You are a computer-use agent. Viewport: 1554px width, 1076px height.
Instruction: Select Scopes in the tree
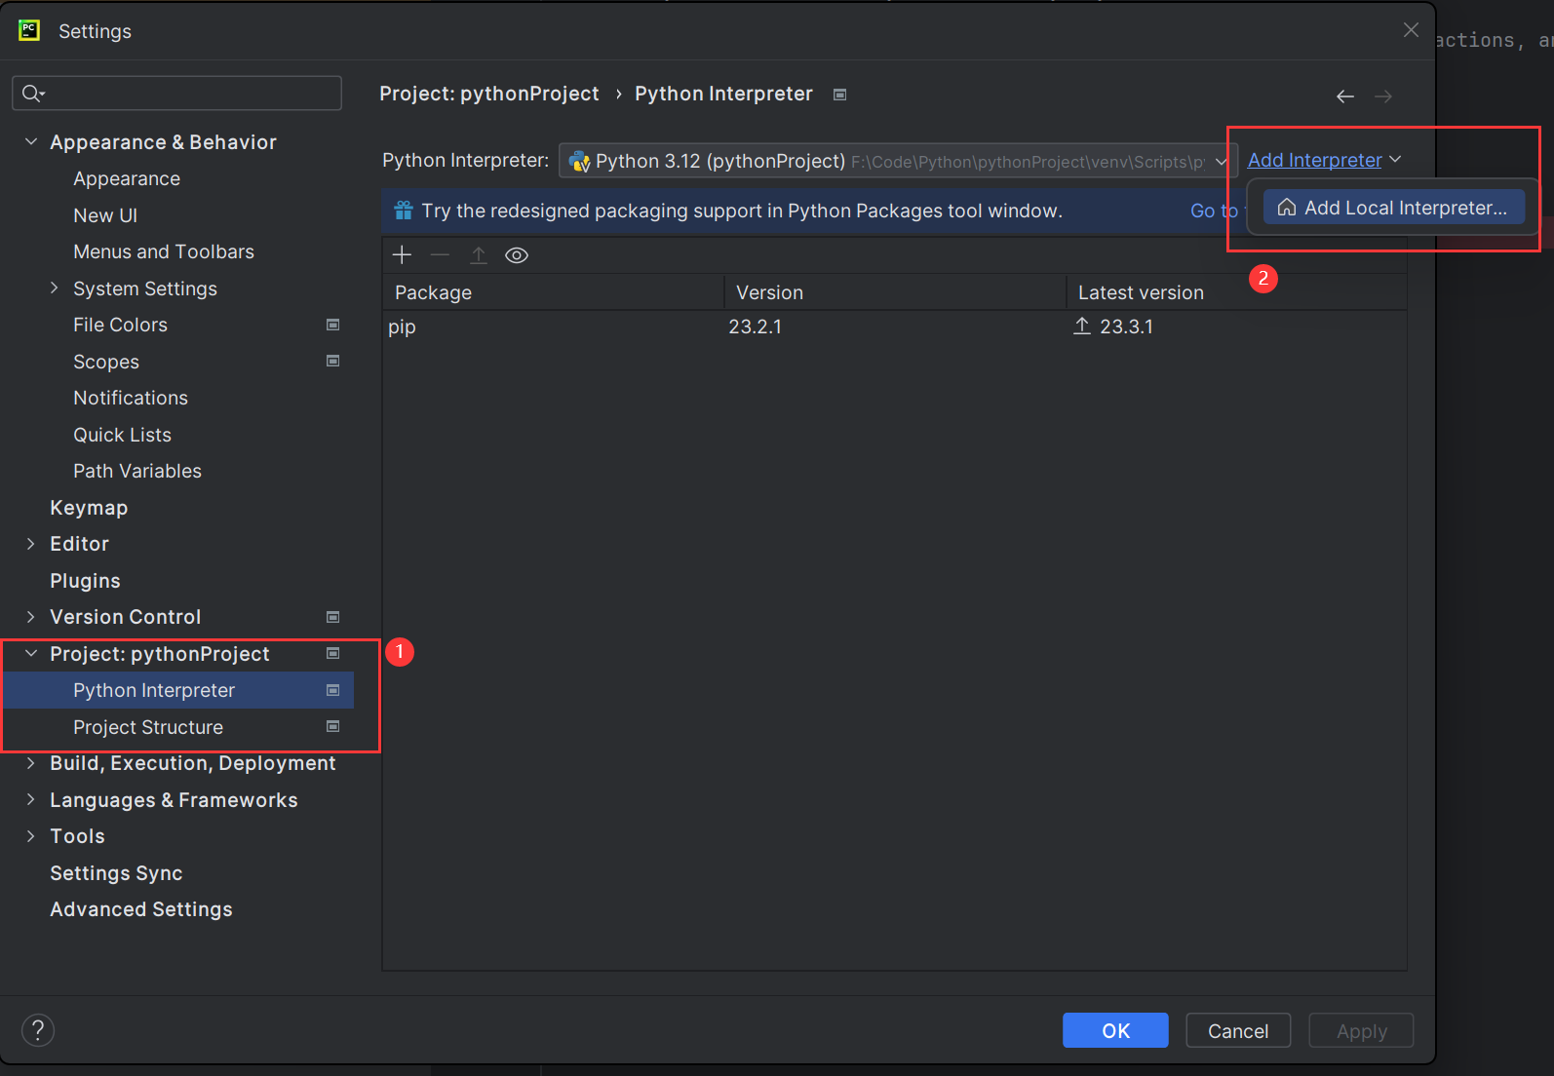pos(106,362)
